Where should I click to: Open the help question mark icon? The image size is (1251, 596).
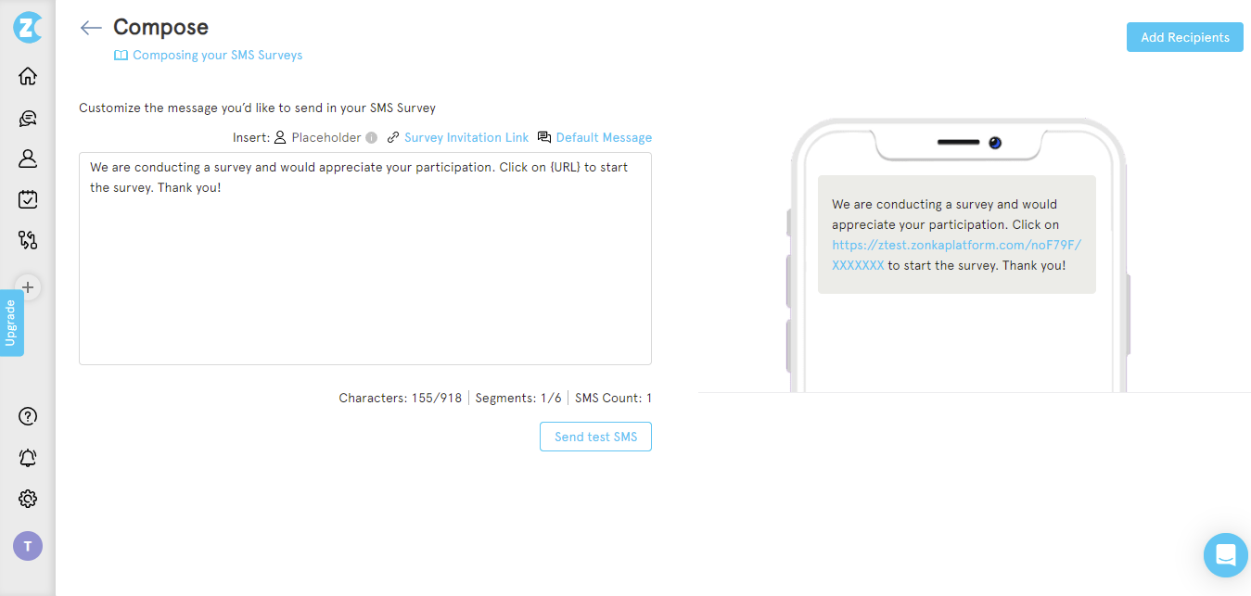pos(28,416)
